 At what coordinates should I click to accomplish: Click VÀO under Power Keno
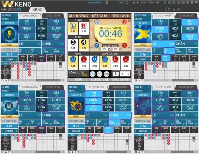coord(9,45)
